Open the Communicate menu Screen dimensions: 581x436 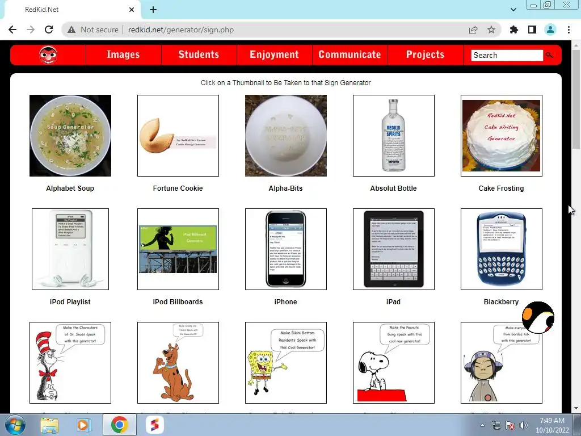350,55
